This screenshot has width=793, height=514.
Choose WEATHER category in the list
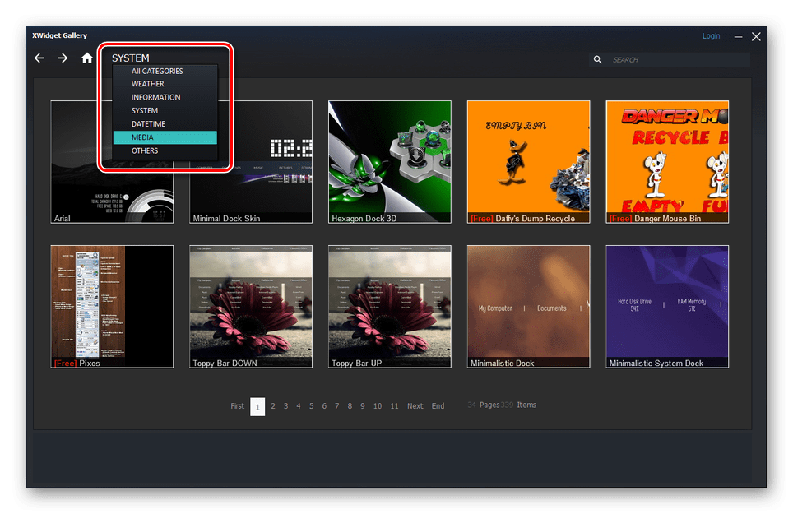(x=148, y=84)
